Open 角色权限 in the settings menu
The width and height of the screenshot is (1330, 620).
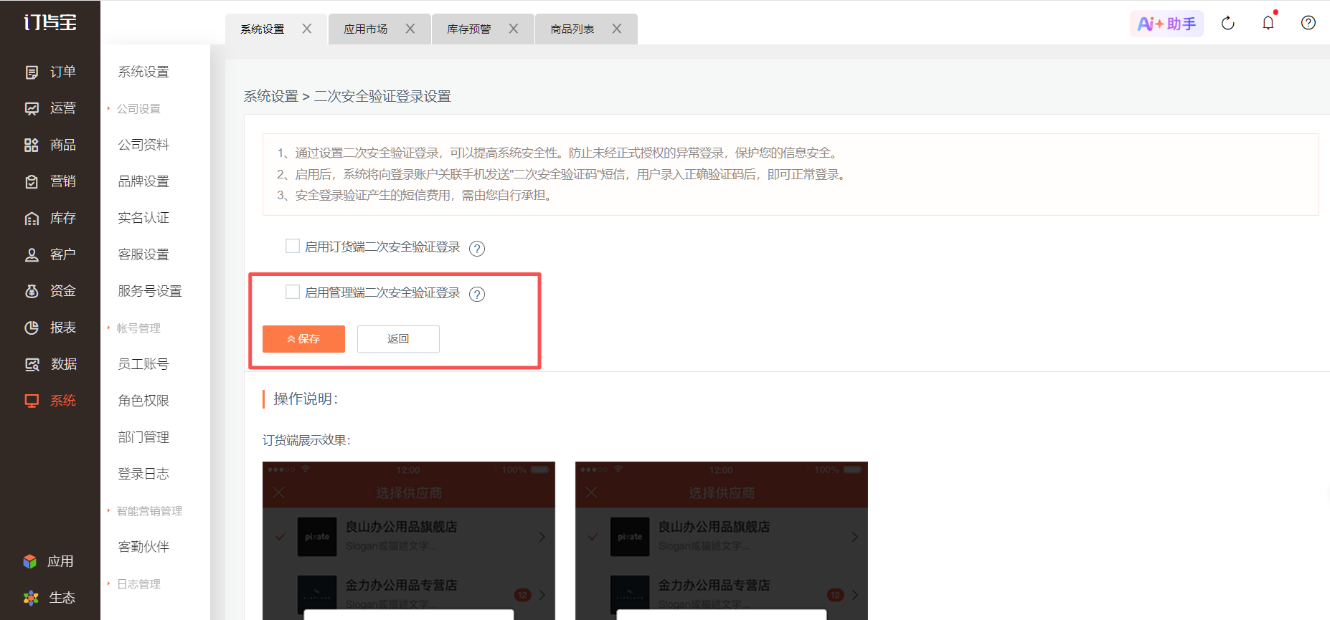click(x=143, y=401)
